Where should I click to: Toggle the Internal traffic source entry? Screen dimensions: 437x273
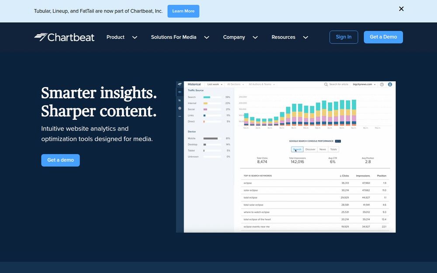coord(191,103)
